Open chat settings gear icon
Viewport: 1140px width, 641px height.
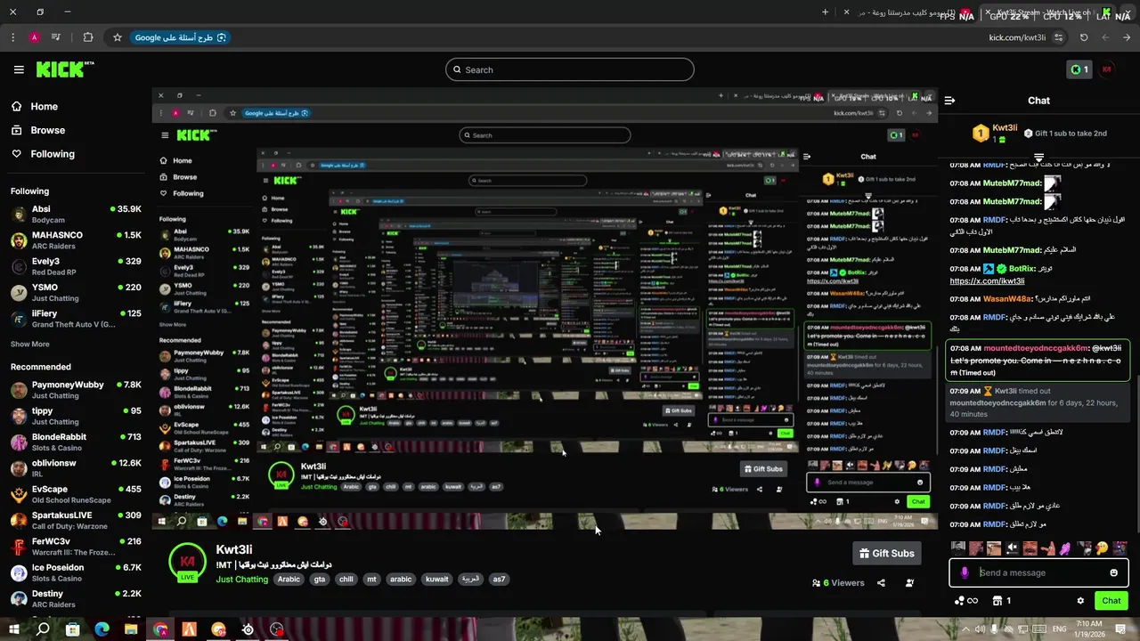pos(1080,601)
